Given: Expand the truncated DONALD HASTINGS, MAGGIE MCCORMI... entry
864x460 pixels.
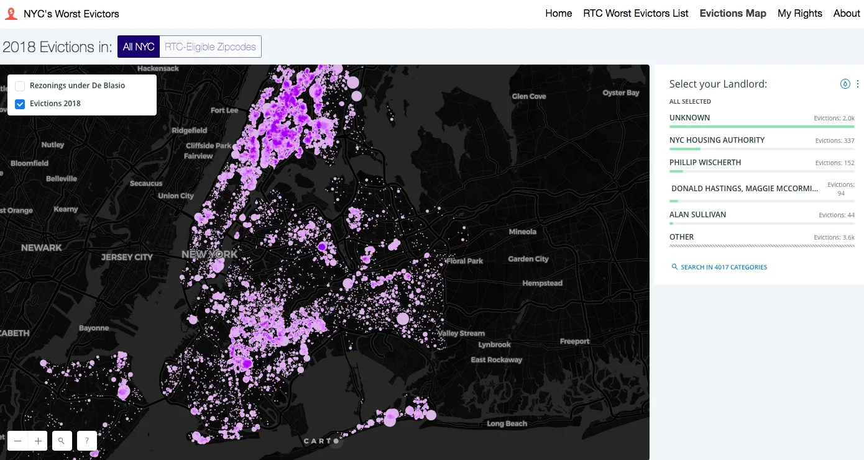Looking at the screenshot, I should 745,188.
